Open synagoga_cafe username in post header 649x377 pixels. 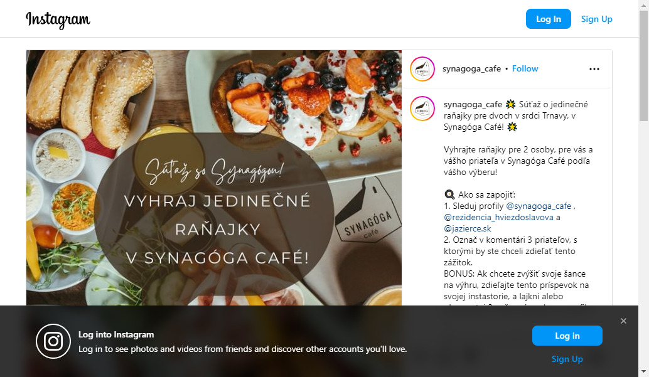pyautogui.click(x=471, y=69)
